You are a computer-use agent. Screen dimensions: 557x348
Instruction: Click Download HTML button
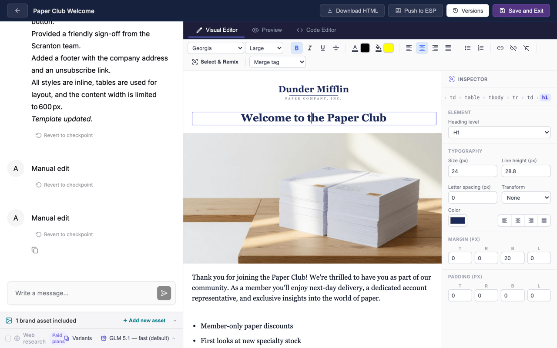(x=352, y=10)
